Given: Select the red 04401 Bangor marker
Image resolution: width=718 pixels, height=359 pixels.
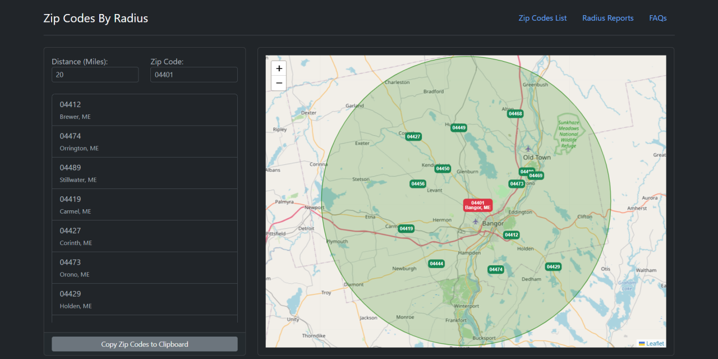Looking at the screenshot, I should [x=477, y=205].
